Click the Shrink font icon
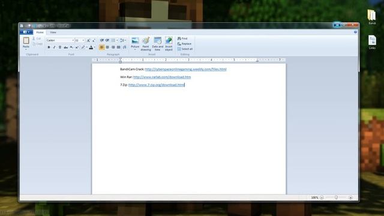Screen dimensions: 384x216 coord(94,40)
